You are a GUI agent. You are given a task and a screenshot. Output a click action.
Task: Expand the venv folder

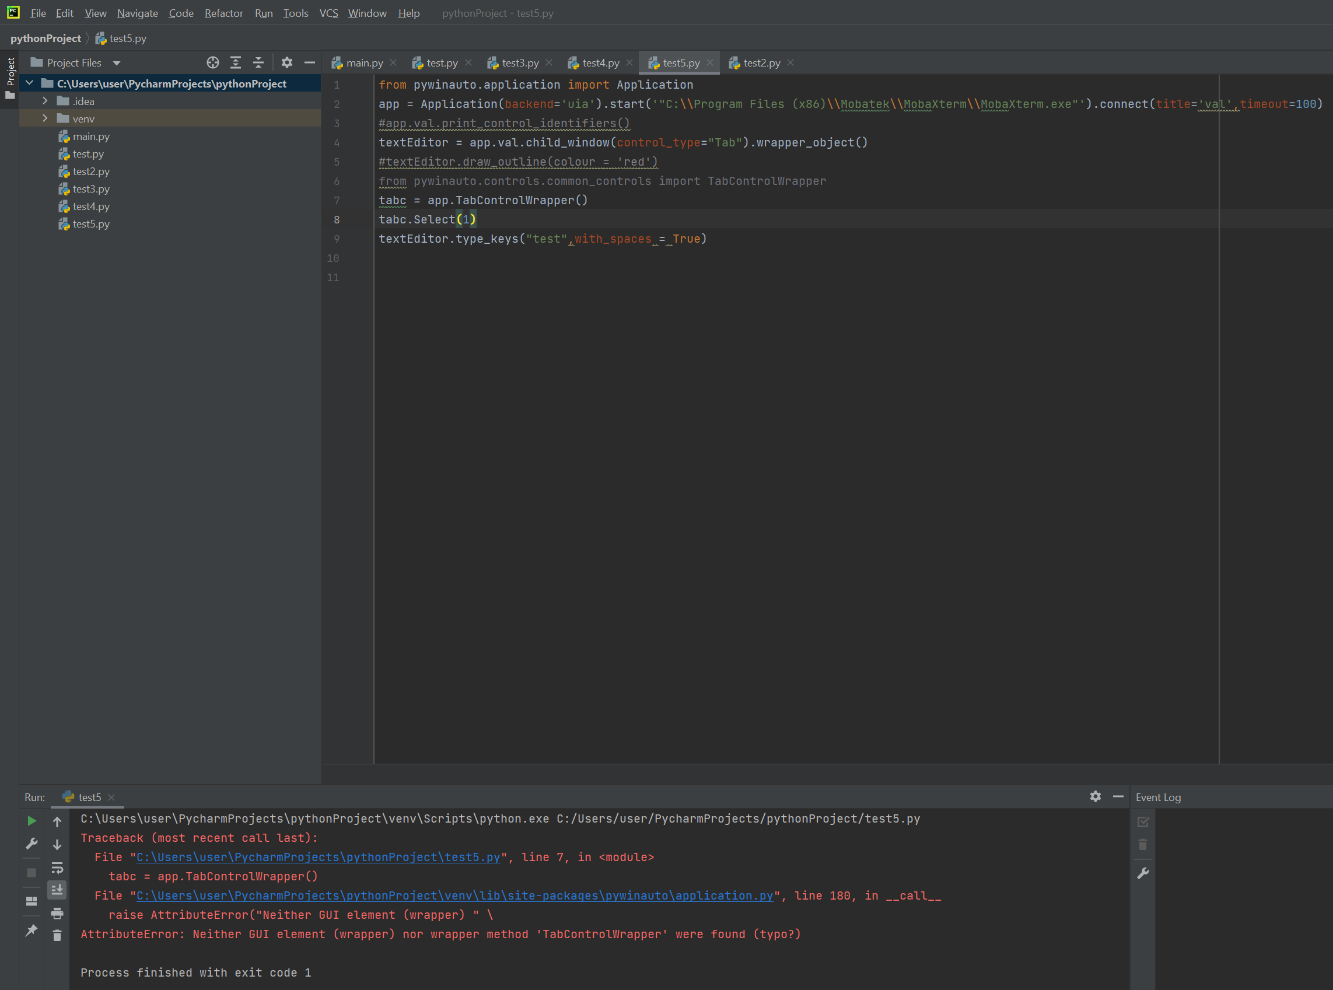click(45, 118)
